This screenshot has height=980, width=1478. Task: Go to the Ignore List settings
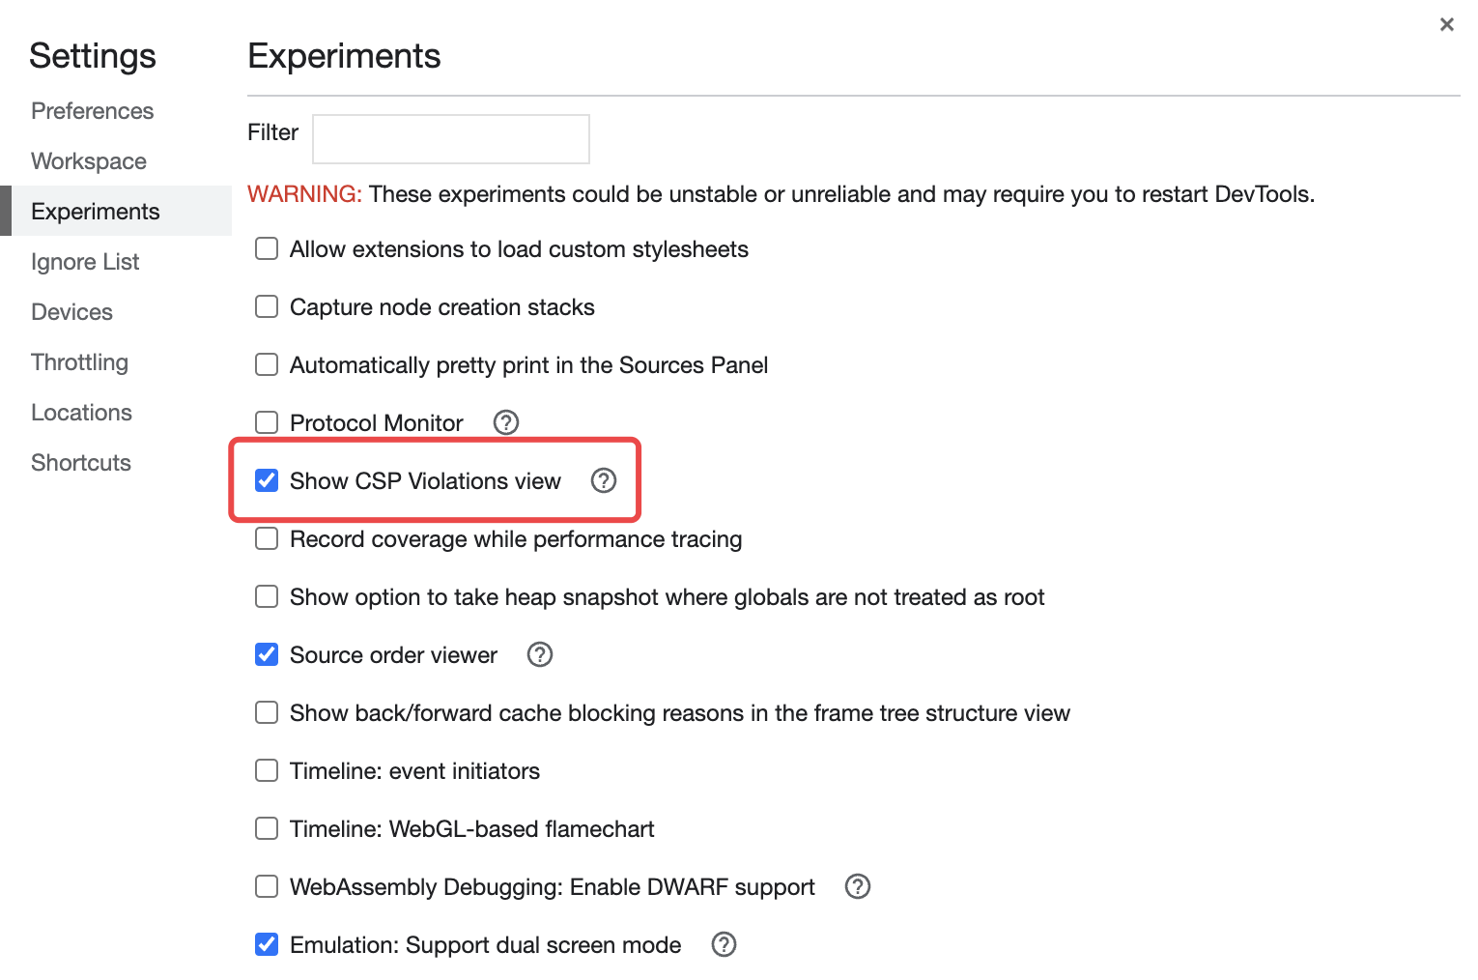tap(85, 262)
